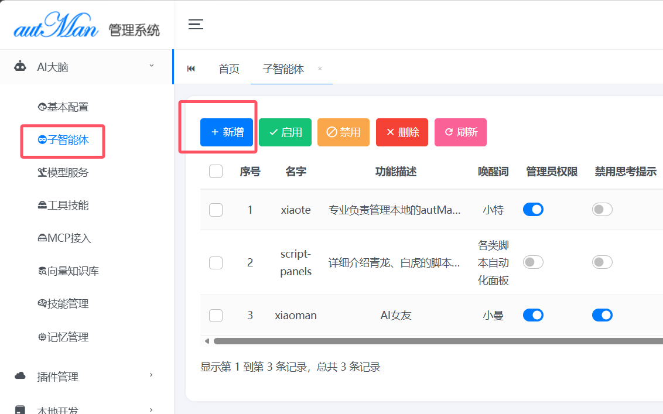This screenshot has width=663, height=414.
Task: Switch to the 首页 tab
Action: [x=229, y=69]
